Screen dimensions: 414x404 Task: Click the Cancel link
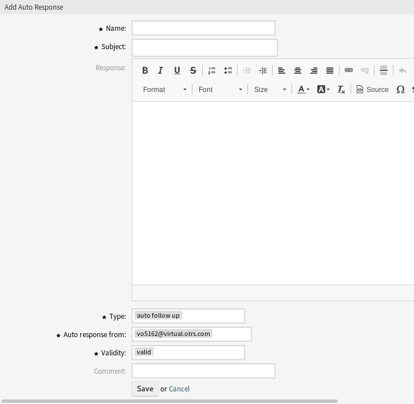pyautogui.click(x=179, y=389)
